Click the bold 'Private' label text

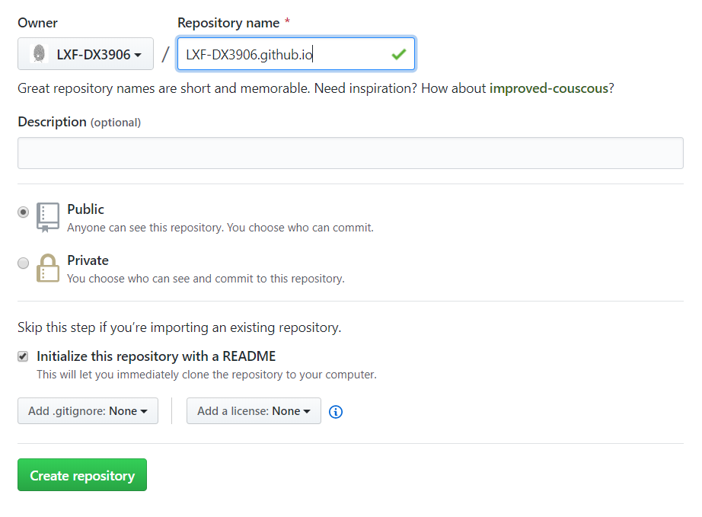(x=88, y=260)
